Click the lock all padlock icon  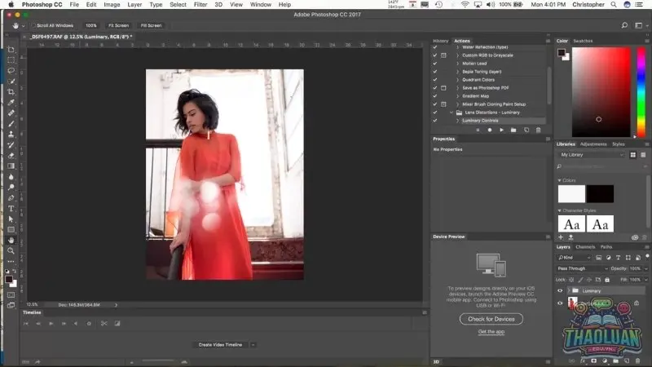pos(607,280)
